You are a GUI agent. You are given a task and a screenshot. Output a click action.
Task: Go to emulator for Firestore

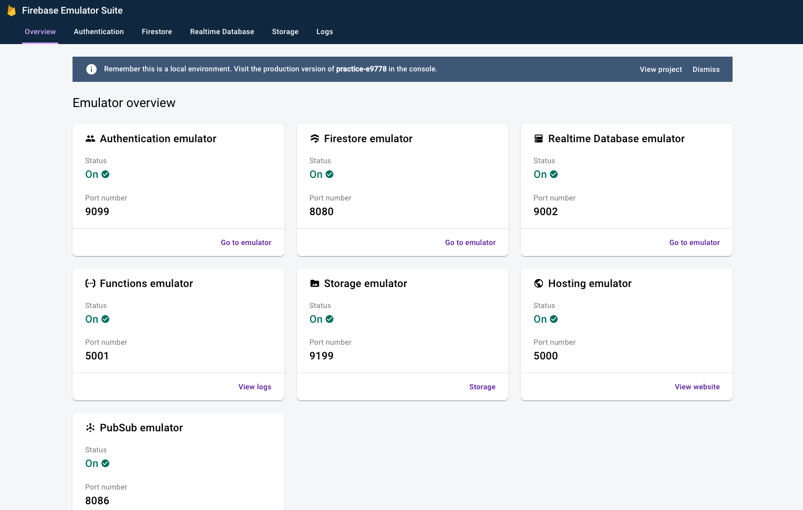(x=470, y=242)
